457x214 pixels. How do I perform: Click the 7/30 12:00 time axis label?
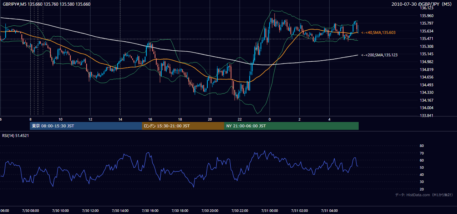coord(90,211)
